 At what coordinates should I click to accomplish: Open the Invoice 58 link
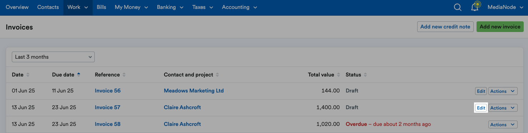(x=108, y=124)
